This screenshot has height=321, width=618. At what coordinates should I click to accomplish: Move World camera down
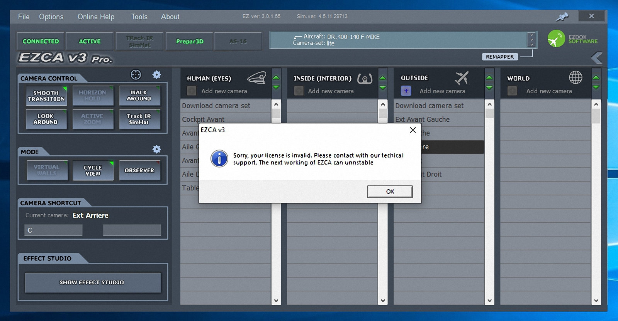click(596, 87)
